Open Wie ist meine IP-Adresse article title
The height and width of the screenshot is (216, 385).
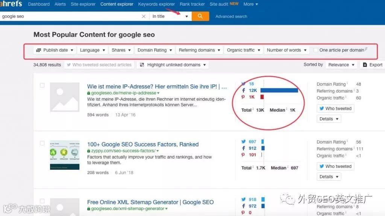(157, 87)
